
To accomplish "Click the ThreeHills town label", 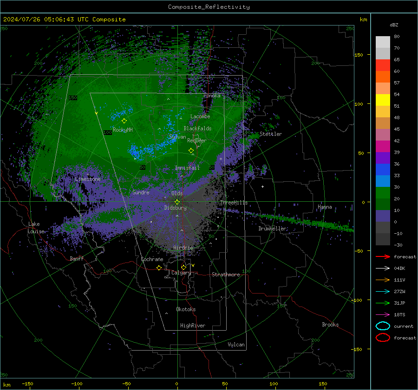I will tap(234, 203).
